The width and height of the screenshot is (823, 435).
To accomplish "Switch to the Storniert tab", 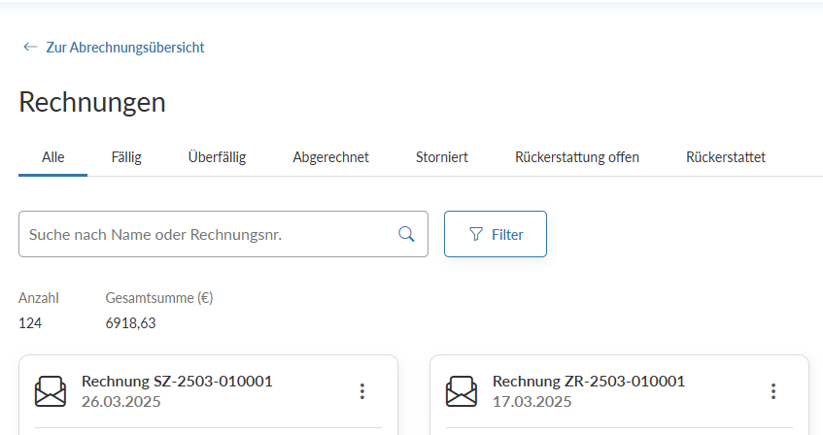I will pyautogui.click(x=442, y=157).
